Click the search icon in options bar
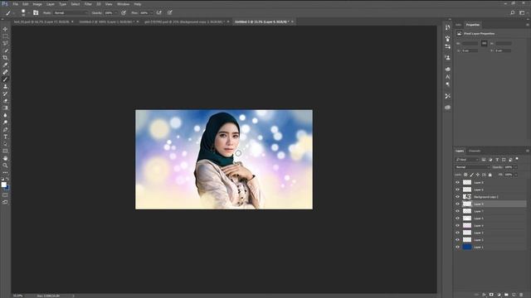 coord(513,13)
